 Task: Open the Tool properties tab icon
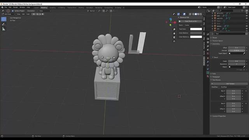click(208, 35)
